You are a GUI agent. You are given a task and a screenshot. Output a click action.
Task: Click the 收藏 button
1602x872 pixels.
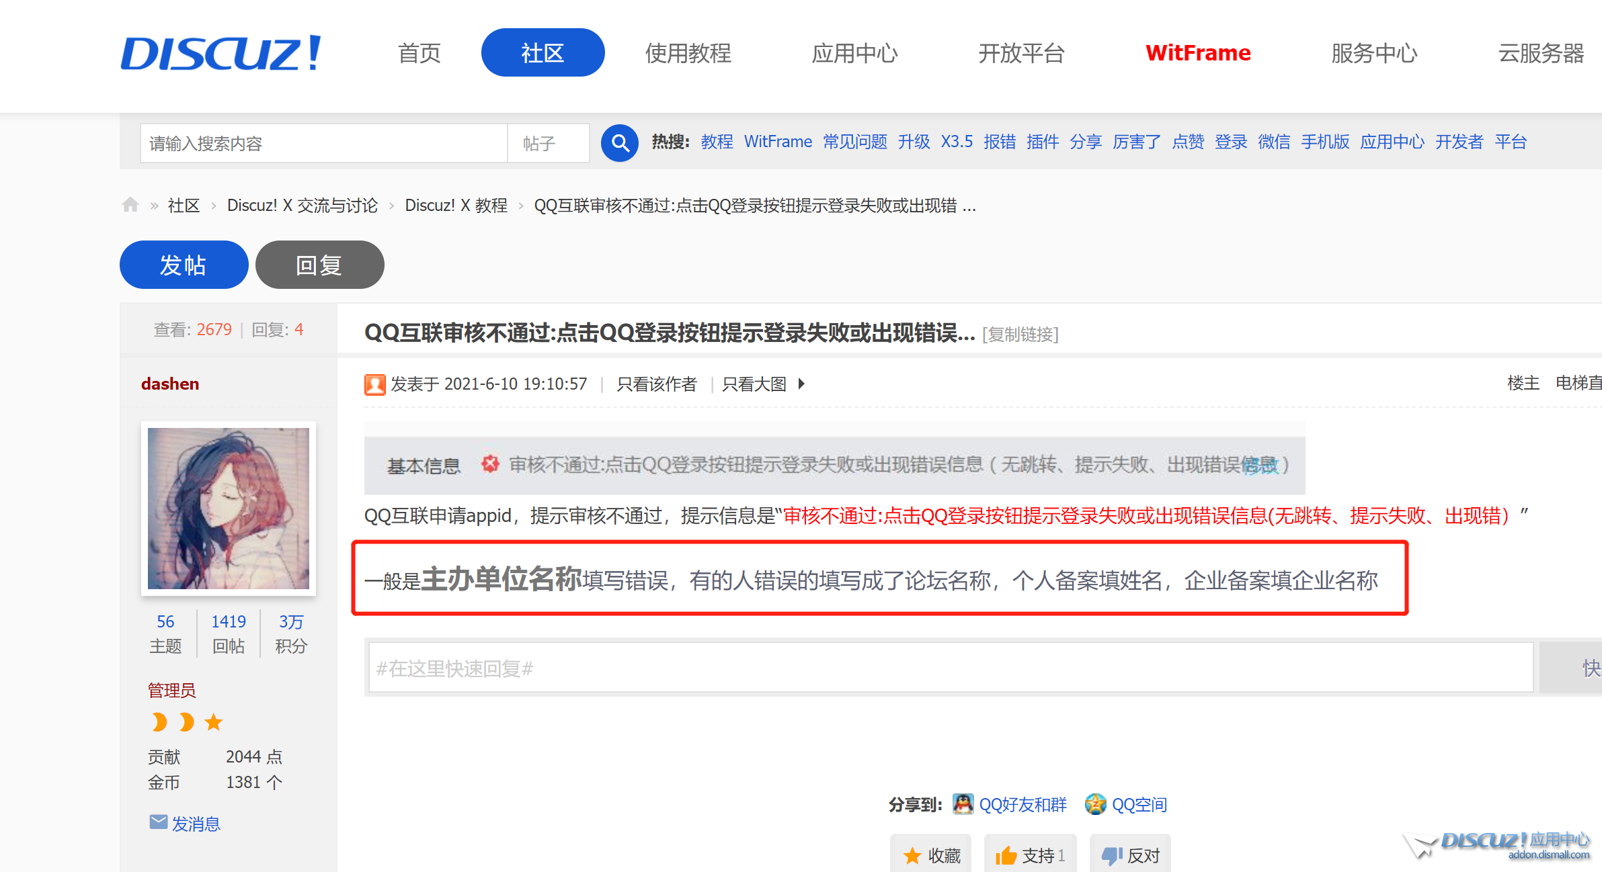pyautogui.click(x=930, y=854)
